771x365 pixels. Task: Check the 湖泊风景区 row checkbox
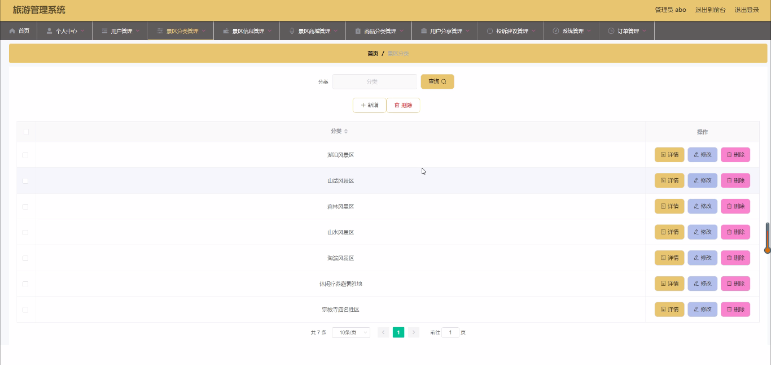25,155
